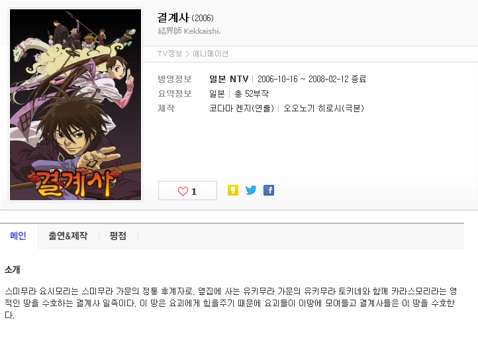Share on Twitter bird icon

pos(251,190)
